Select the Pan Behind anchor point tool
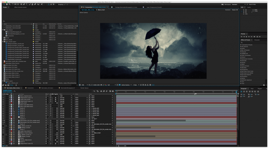Image resolution: width=269 pixels, height=149 pixels. click(18, 4)
